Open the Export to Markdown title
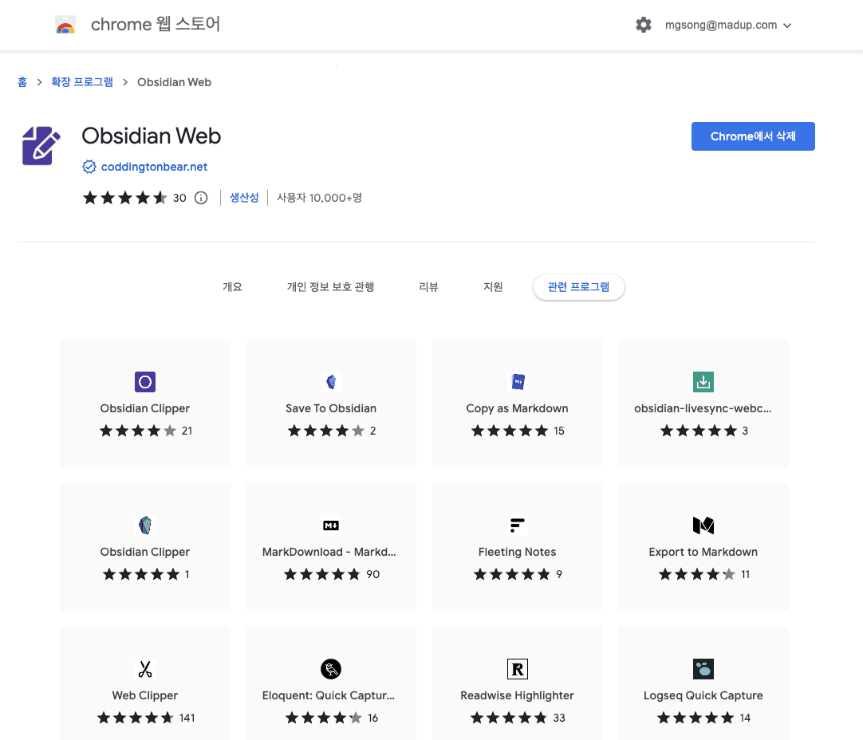Screen dimensions: 863x740 point(703,552)
